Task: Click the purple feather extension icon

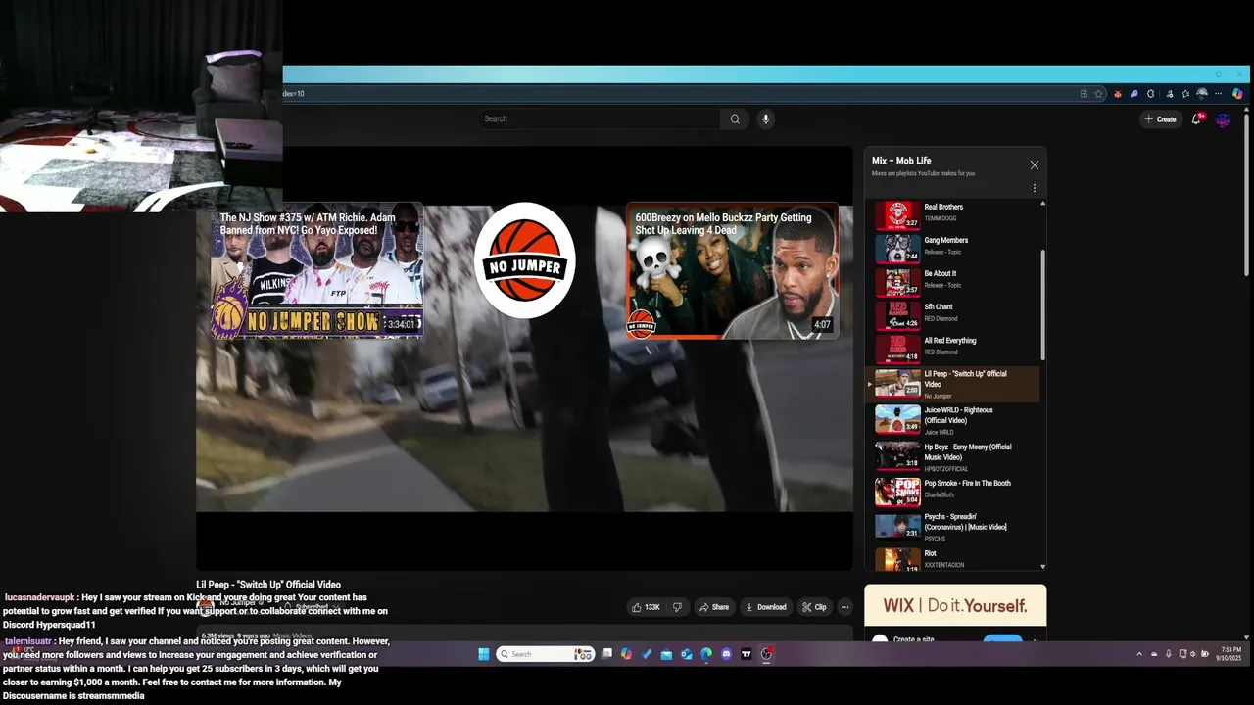Action: click(1134, 94)
